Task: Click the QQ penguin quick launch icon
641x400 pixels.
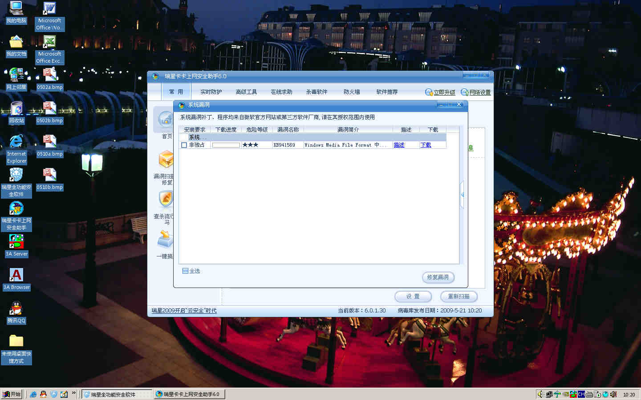Action: click(x=44, y=394)
